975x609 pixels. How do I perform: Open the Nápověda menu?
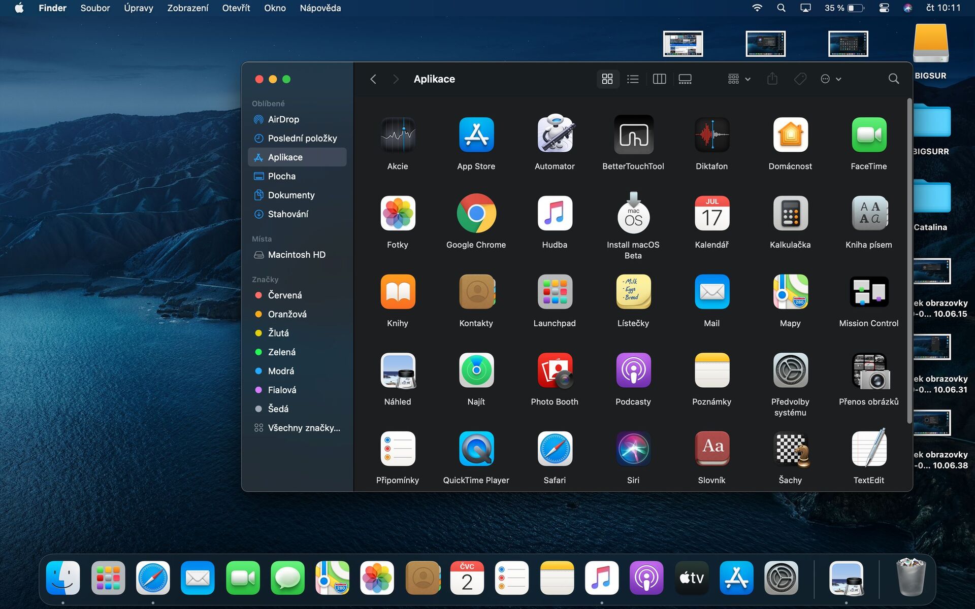pyautogui.click(x=319, y=8)
